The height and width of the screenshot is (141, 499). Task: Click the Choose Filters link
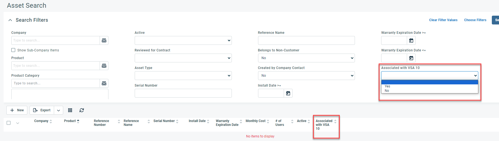coord(475,20)
